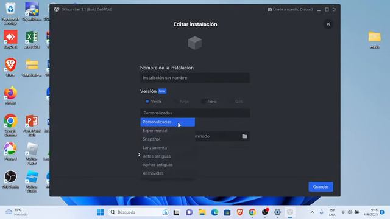Select the yellow folder beside the Brave shortcut
The width and height of the screenshot is (390, 219).
[x=32, y=68]
